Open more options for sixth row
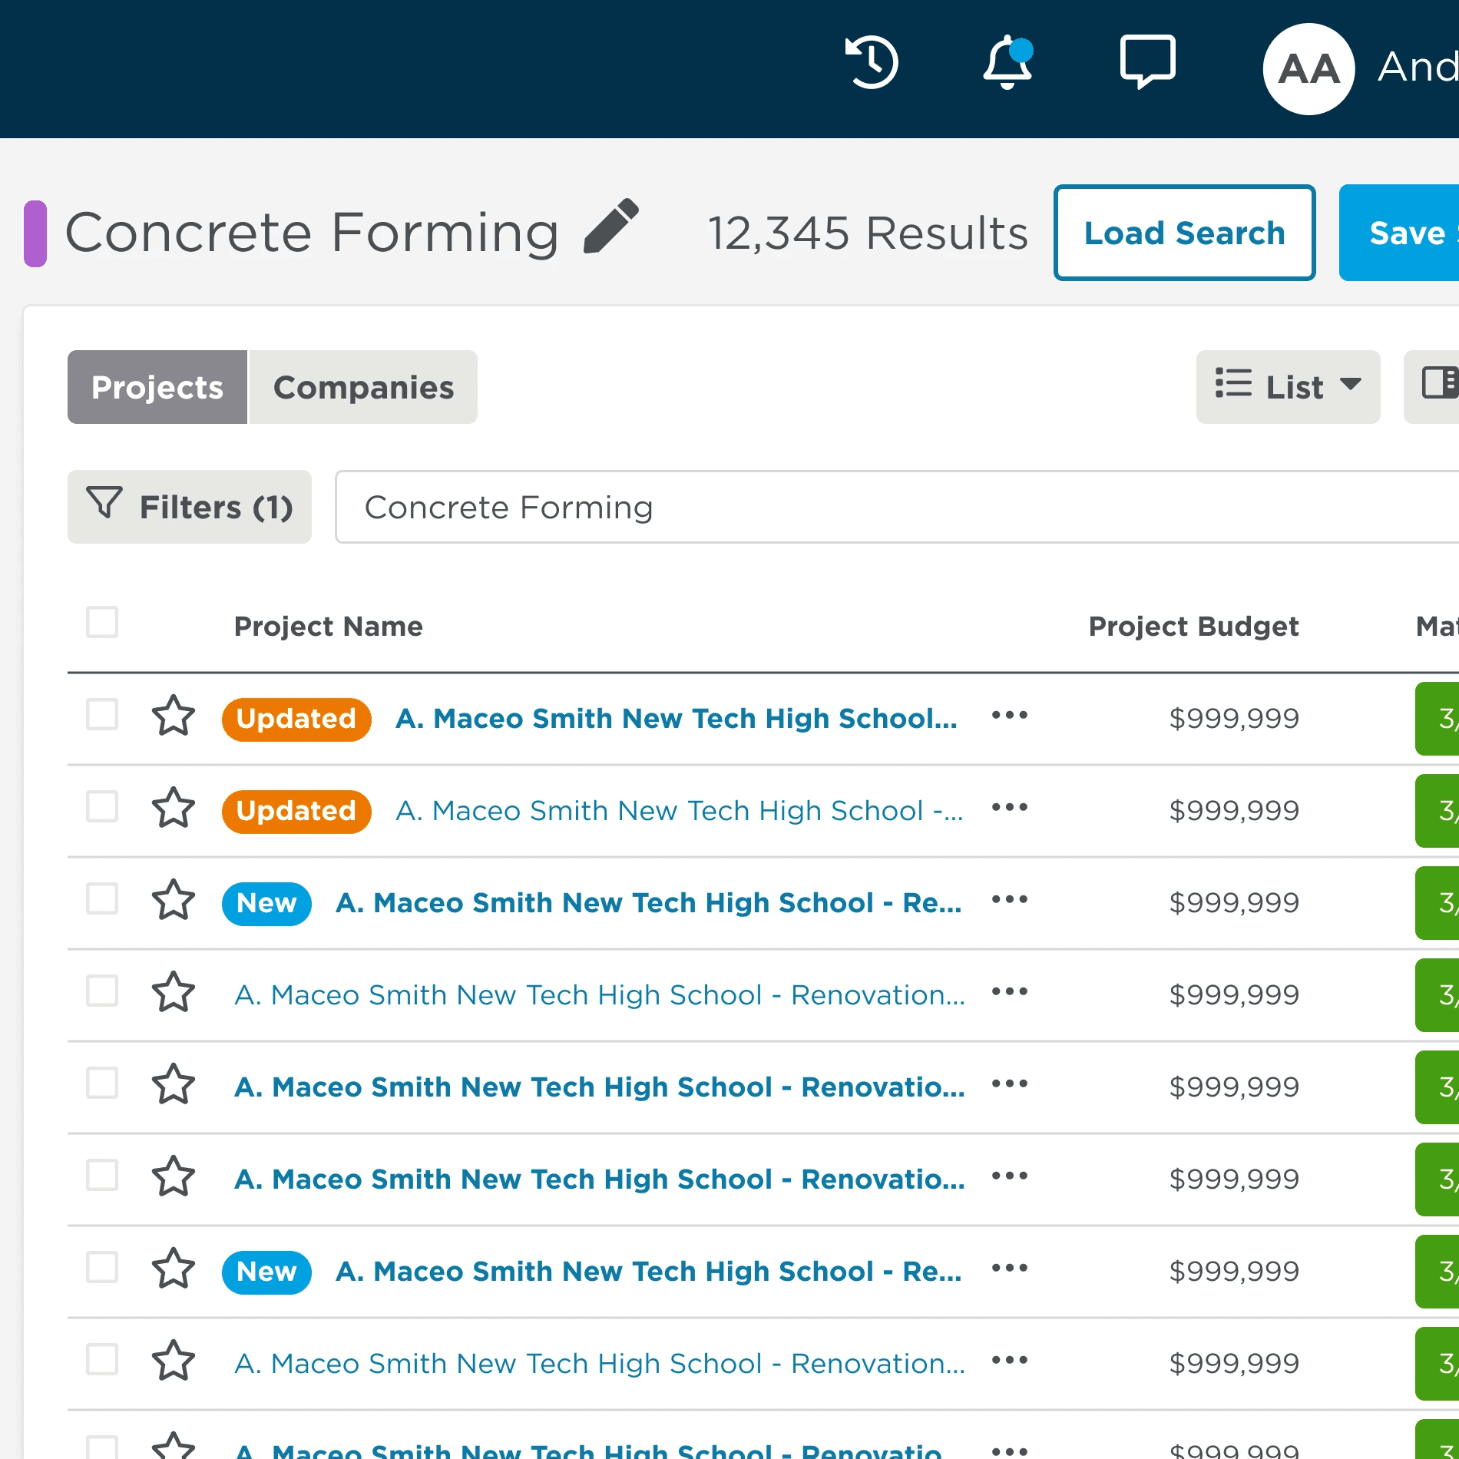Image resolution: width=1459 pixels, height=1459 pixels. pyautogui.click(x=1009, y=1176)
